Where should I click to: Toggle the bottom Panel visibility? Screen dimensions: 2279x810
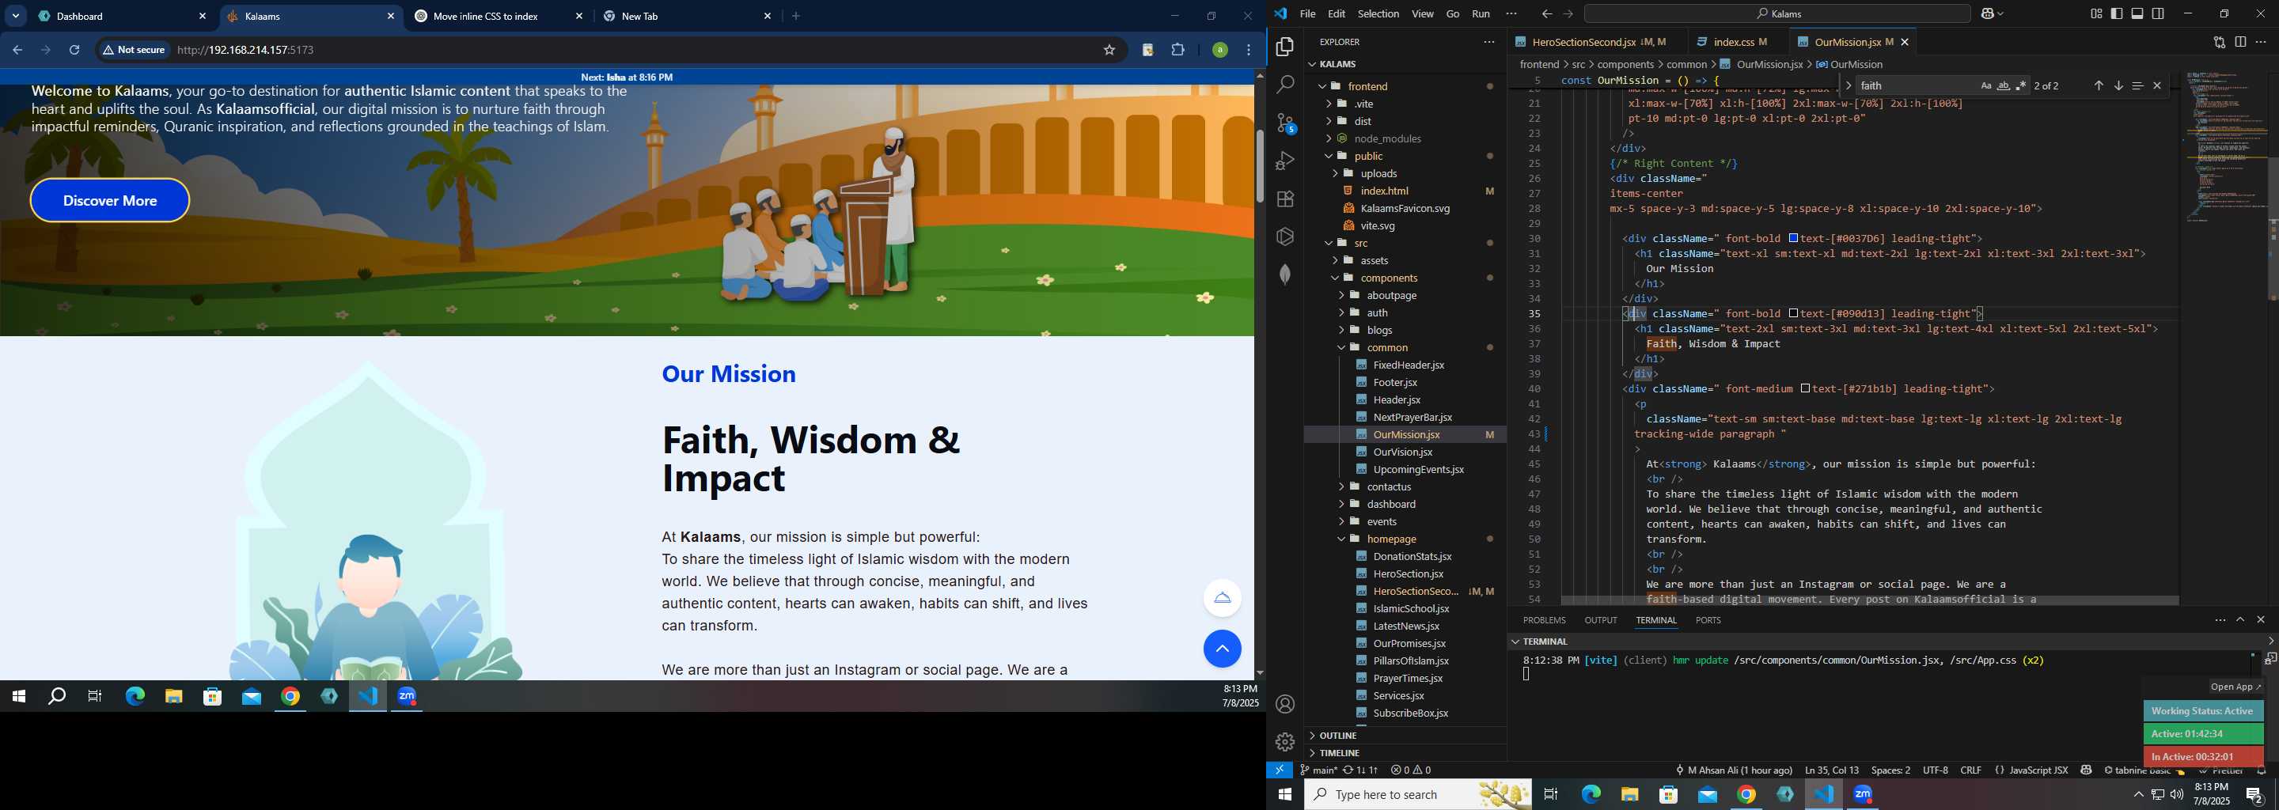[x=2137, y=14]
